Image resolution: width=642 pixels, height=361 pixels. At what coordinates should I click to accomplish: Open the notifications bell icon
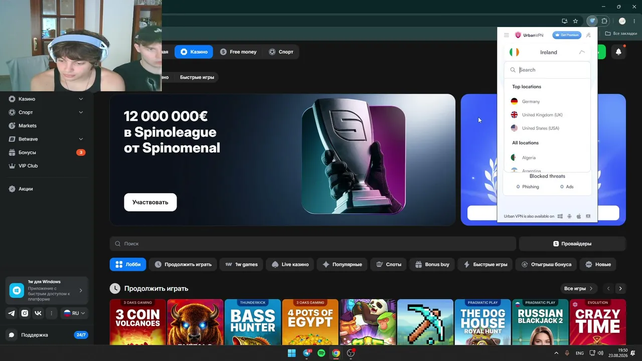pos(618,52)
